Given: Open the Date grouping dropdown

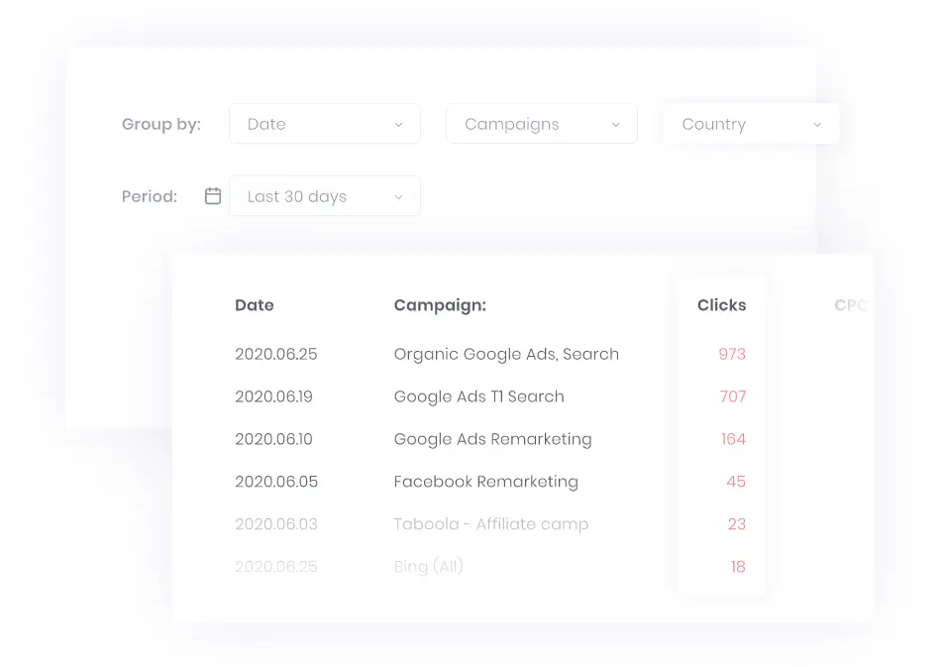Looking at the screenshot, I should [x=324, y=124].
